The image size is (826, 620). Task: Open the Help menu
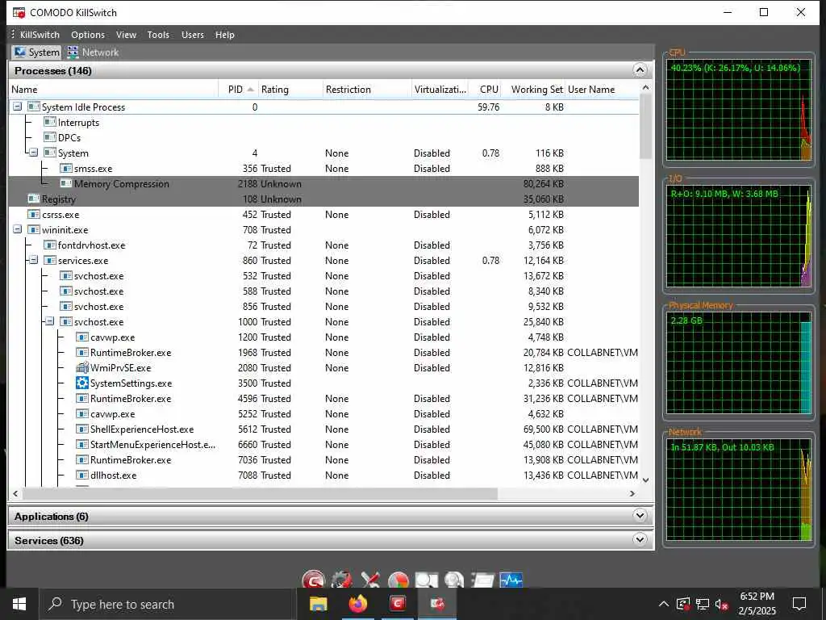tap(224, 35)
